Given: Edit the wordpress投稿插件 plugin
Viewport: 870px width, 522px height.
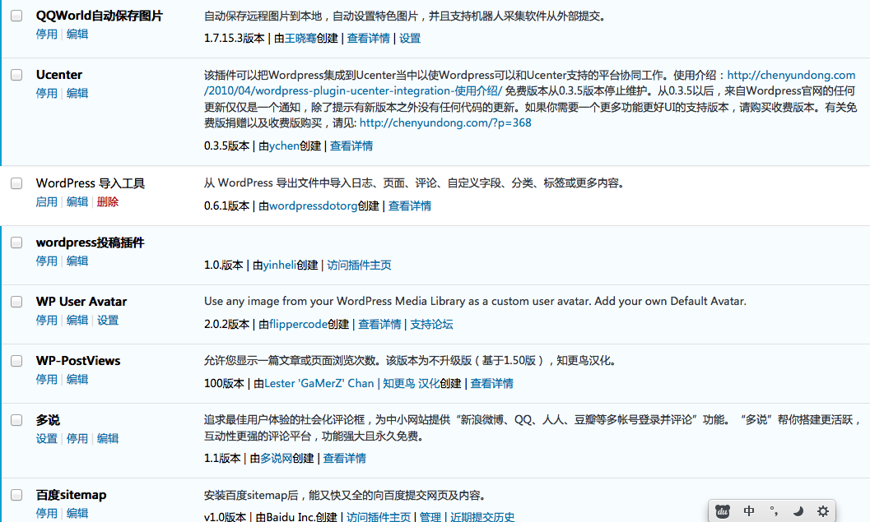Looking at the screenshot, I should pyautogui.click(x=77, y=261).
